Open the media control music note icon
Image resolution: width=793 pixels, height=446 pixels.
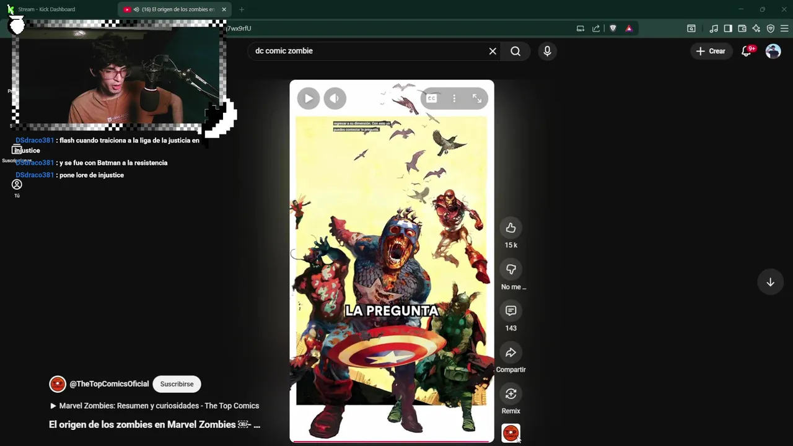click(714, 28)
